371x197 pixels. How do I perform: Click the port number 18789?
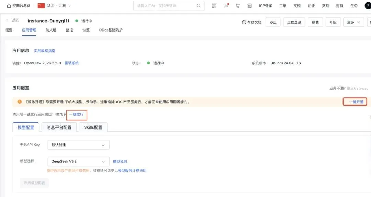click(60, 114)
